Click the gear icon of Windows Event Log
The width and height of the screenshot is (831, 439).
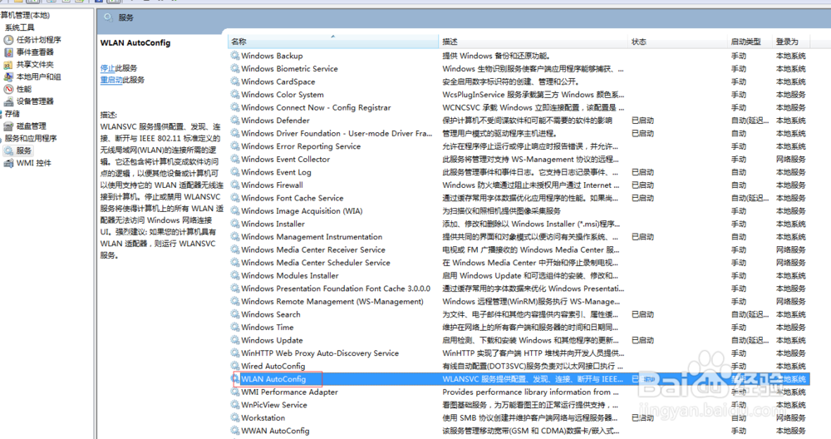point(235,172)
